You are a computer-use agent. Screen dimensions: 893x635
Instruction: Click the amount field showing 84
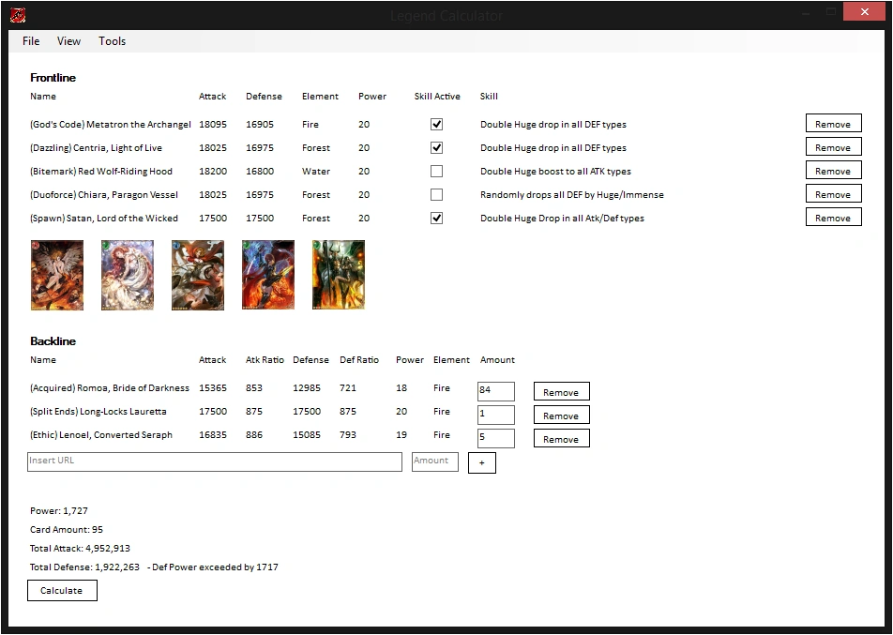pos(495,390)
